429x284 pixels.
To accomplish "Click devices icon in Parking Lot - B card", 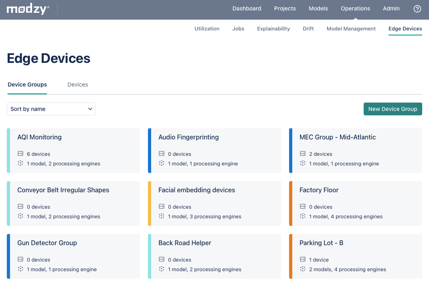I will [x=303, y=259].
